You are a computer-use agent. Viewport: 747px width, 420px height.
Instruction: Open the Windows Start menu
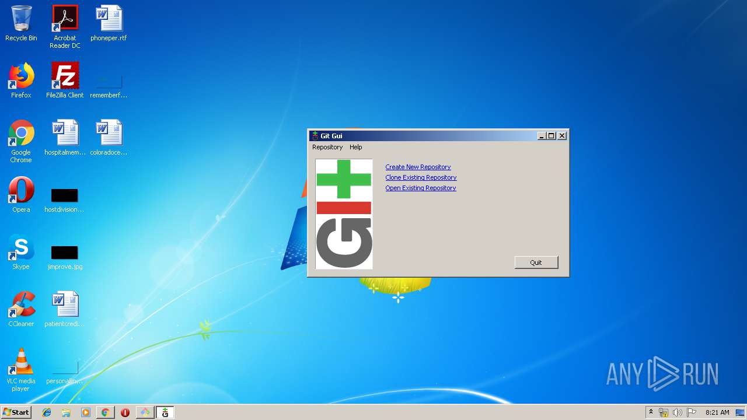coord(16,412)
